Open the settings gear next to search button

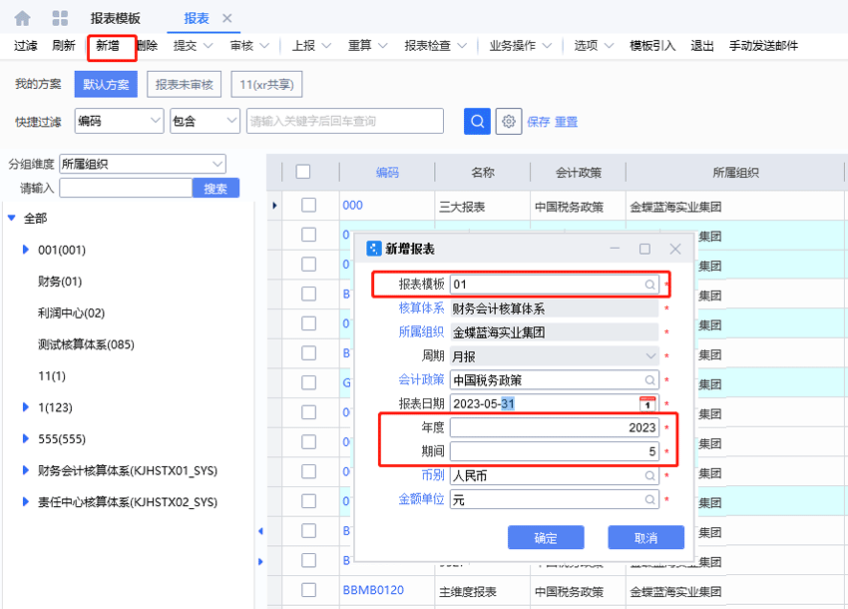pos(509,121)
